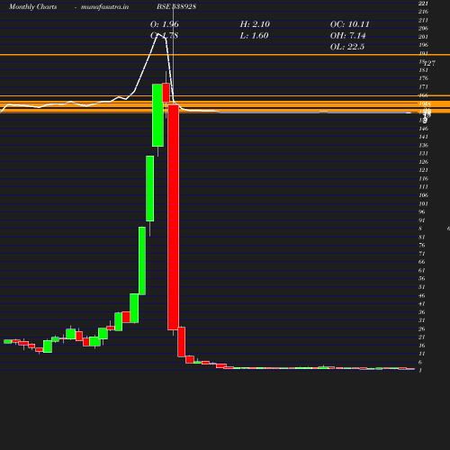Screen dimensions: 450x450
Task: Click the tallest red candlestick
Action: pyautogui.click(x=174, y=217)
